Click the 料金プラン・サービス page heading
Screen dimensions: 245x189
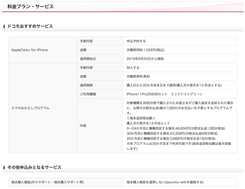pos(30,6)
